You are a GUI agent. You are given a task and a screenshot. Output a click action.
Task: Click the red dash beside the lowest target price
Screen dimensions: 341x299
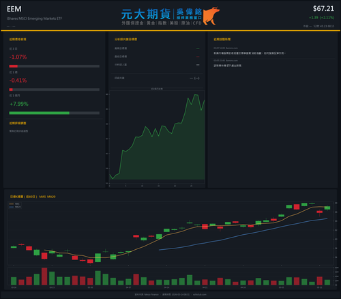point(198,57)
